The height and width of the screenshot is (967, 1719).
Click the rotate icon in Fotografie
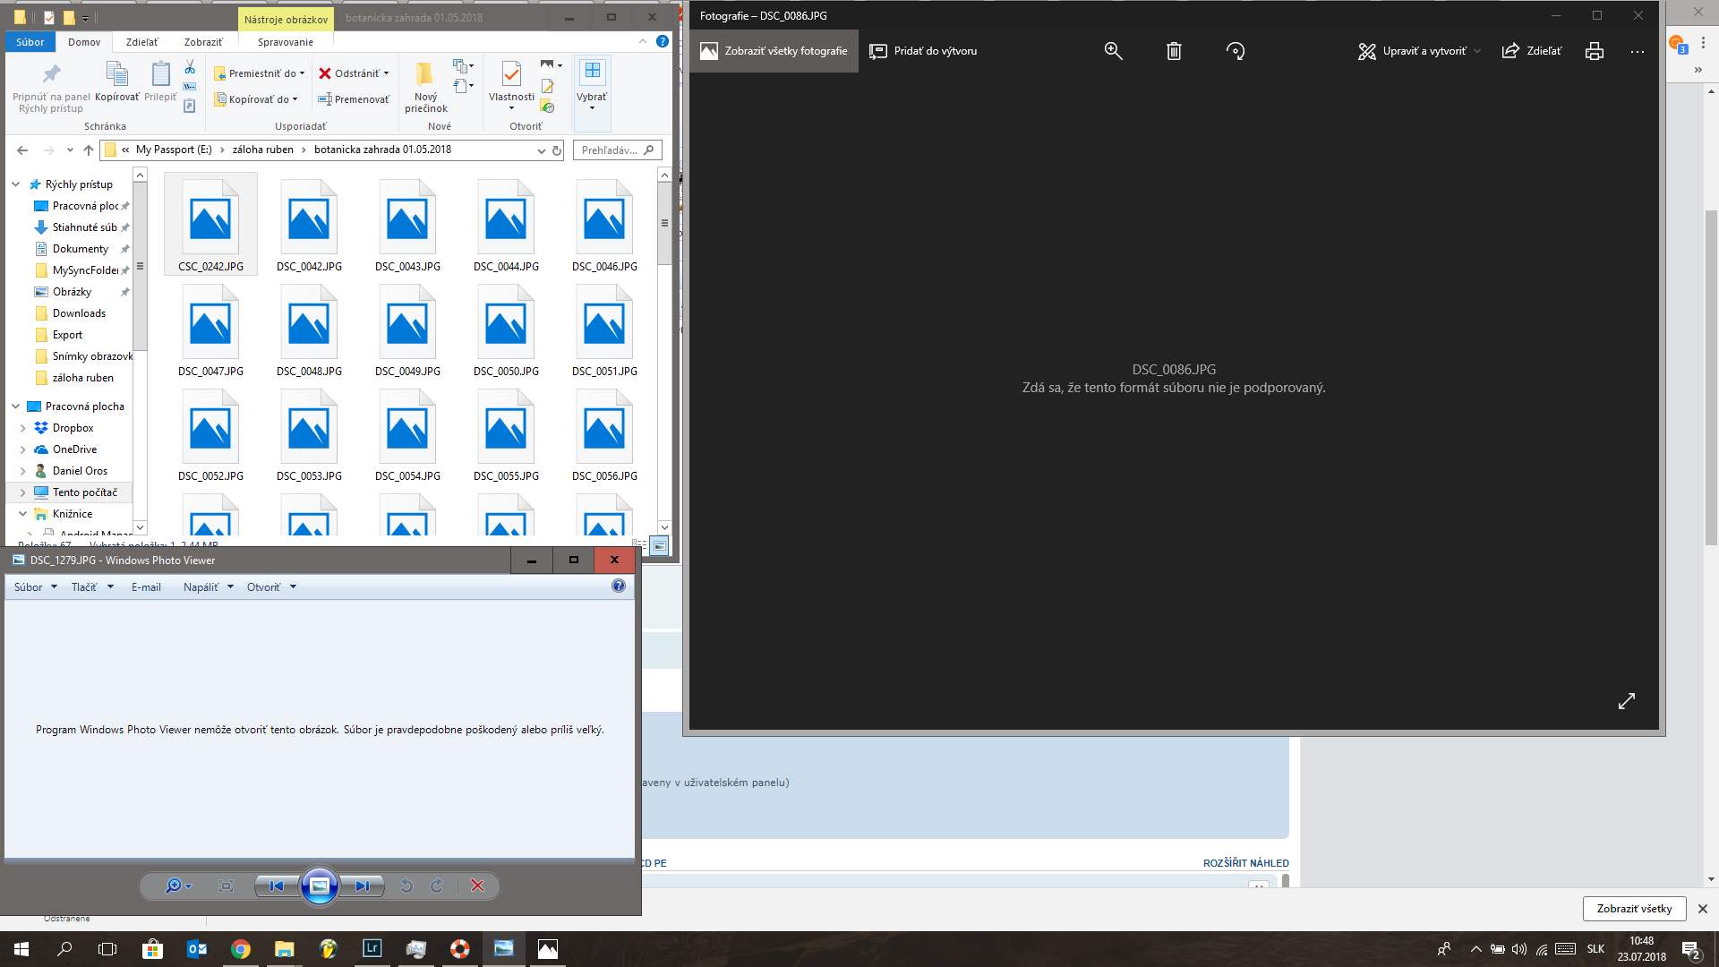(x=1236, y=51)
